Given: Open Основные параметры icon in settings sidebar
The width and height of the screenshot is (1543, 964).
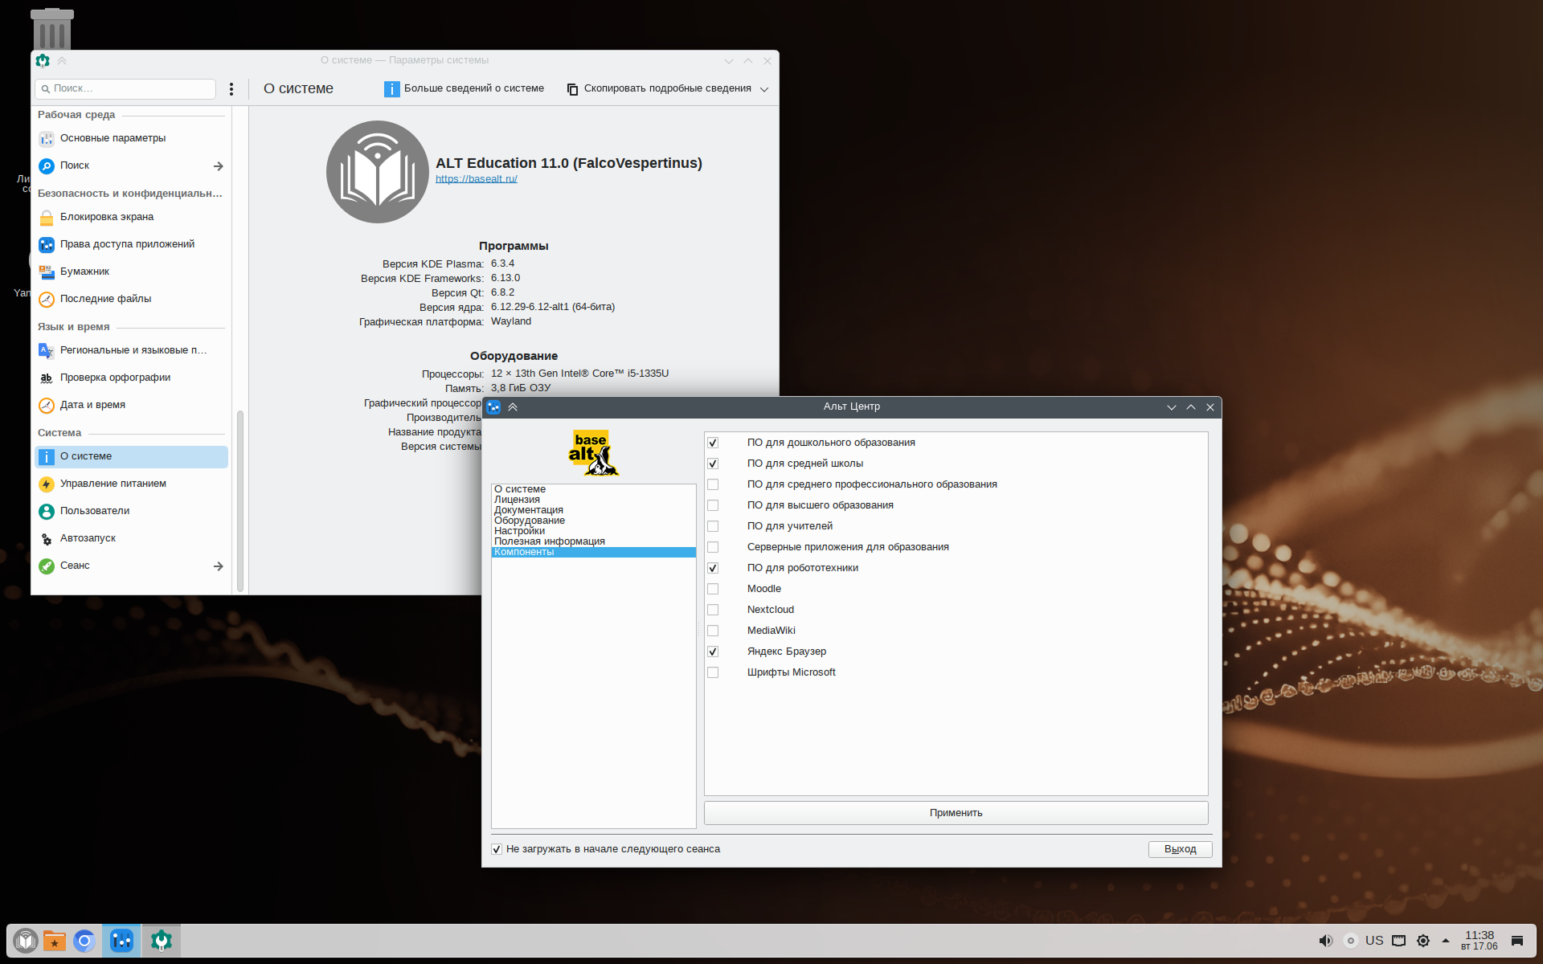Looking at the screenshot, I should [47, 139].
